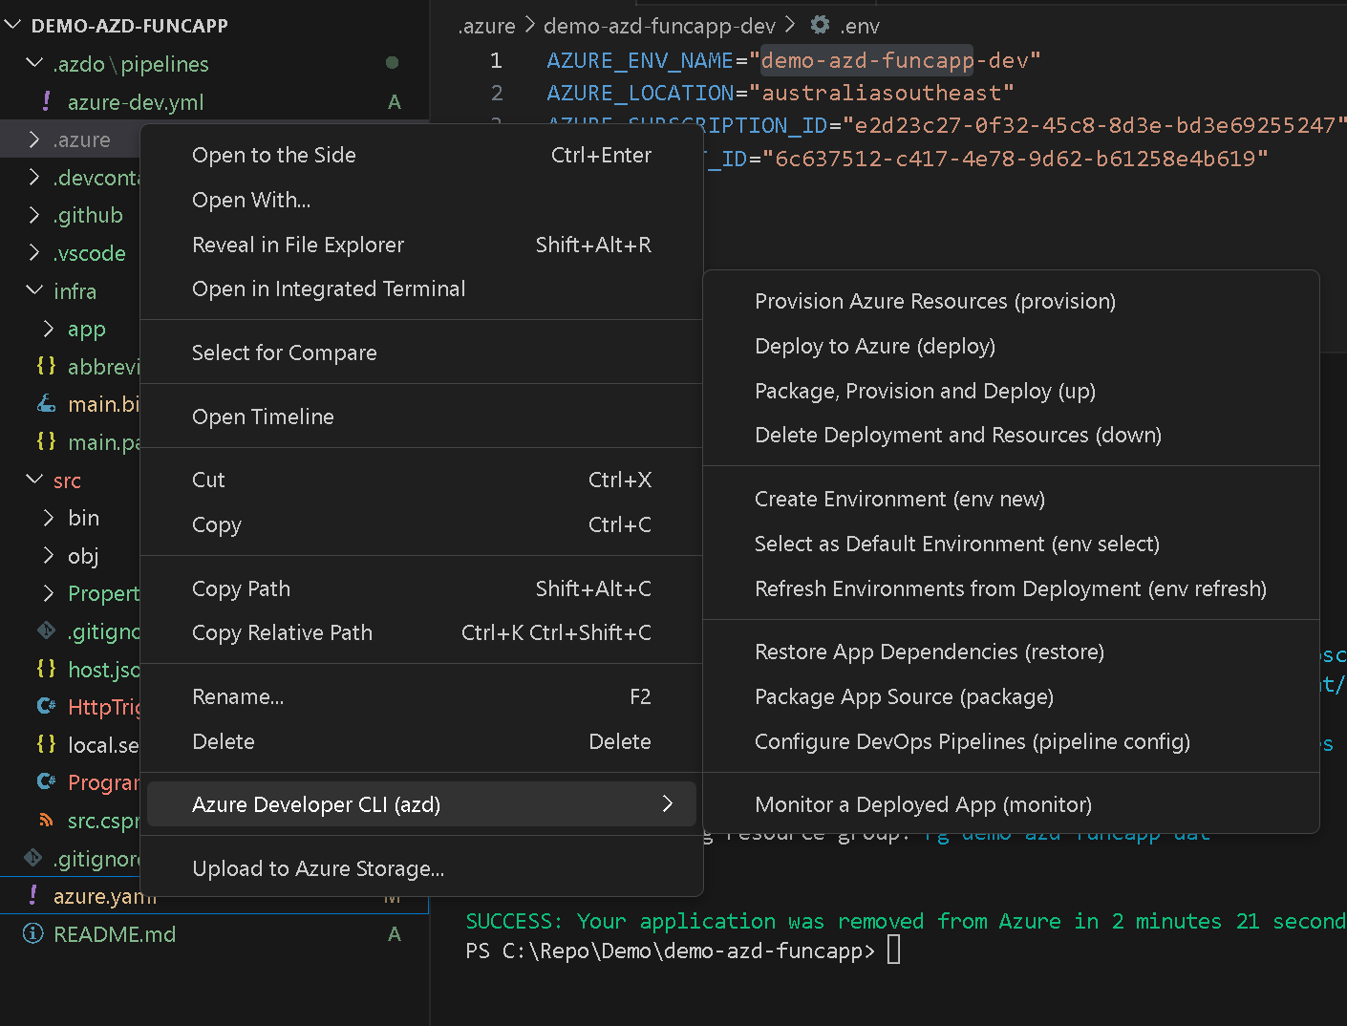
Task: Select Refresh Environments from Deployment
Action: point(1011,588)
